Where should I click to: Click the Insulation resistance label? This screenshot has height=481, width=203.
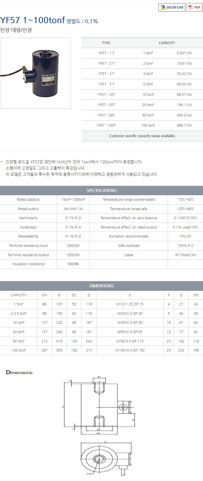(28, 264)
